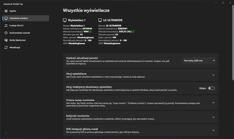234x139 pixels.
Task: Click the green status indicator next to DDC/CI (HL)
Action: point(133,31)
